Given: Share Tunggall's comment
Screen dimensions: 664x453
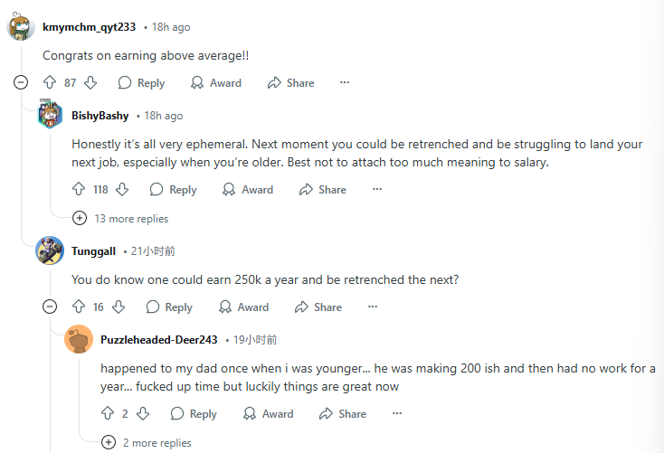Looking at the screenshot, I should [x=318, y=307].
